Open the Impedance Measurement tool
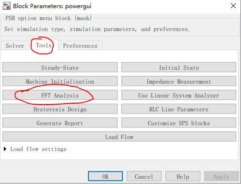This screenshot has height=184, width=241. point(179,81)
